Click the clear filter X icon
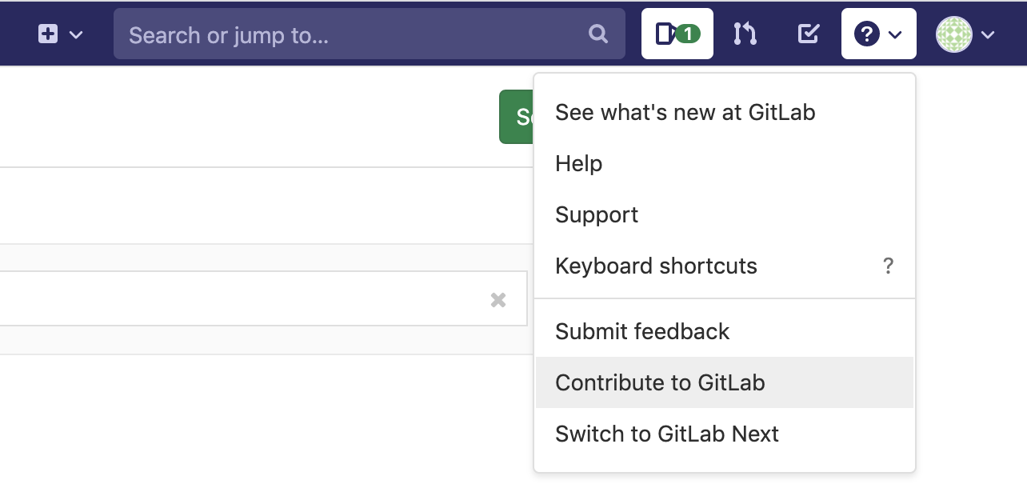Image resolution: width=1027 pixels, height=496 pixels. [x=498, y=299]
